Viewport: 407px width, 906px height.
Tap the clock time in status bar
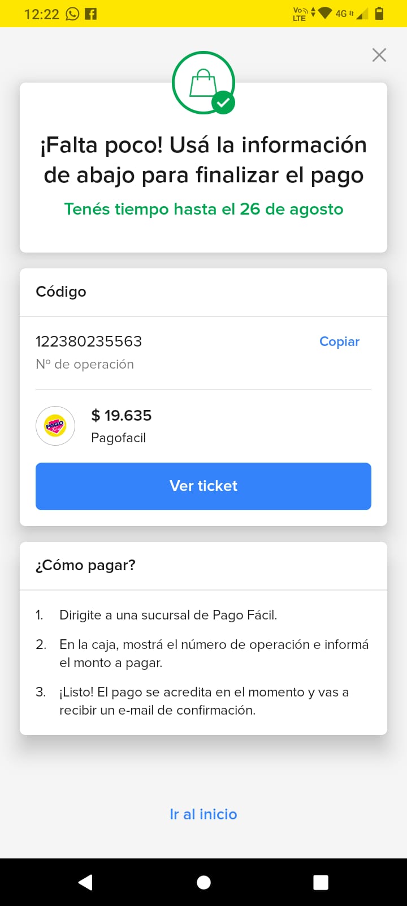[42, 14]
